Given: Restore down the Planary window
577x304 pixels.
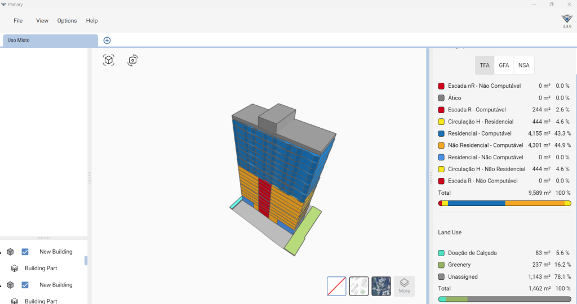Looking at the screenshot, I should click(551, 5).
